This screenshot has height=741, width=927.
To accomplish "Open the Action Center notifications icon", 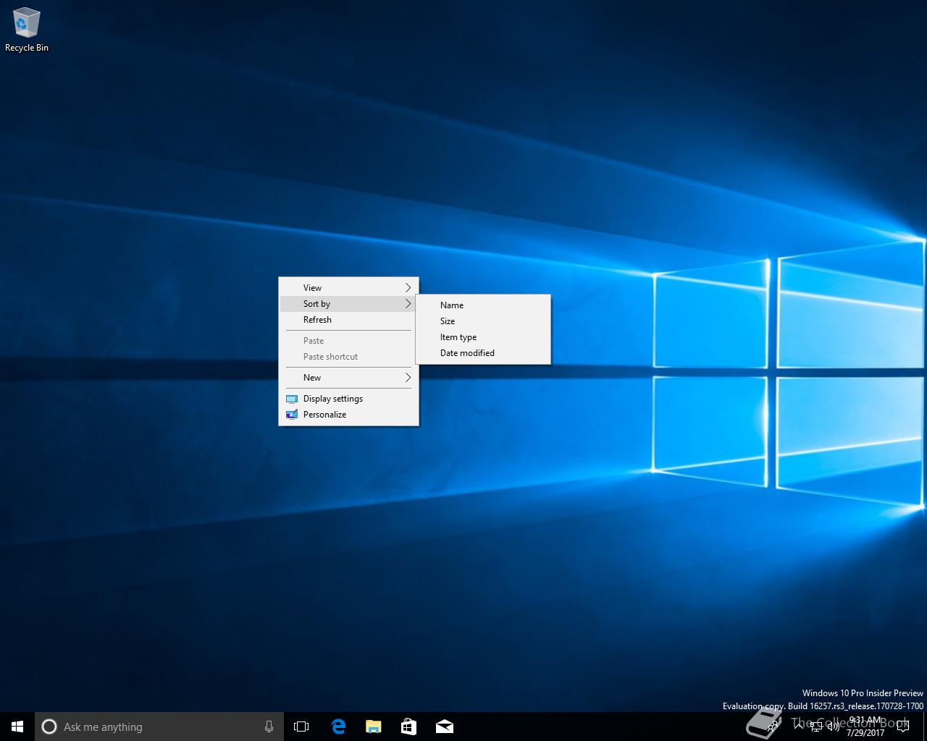I will (x=902, y=727).
